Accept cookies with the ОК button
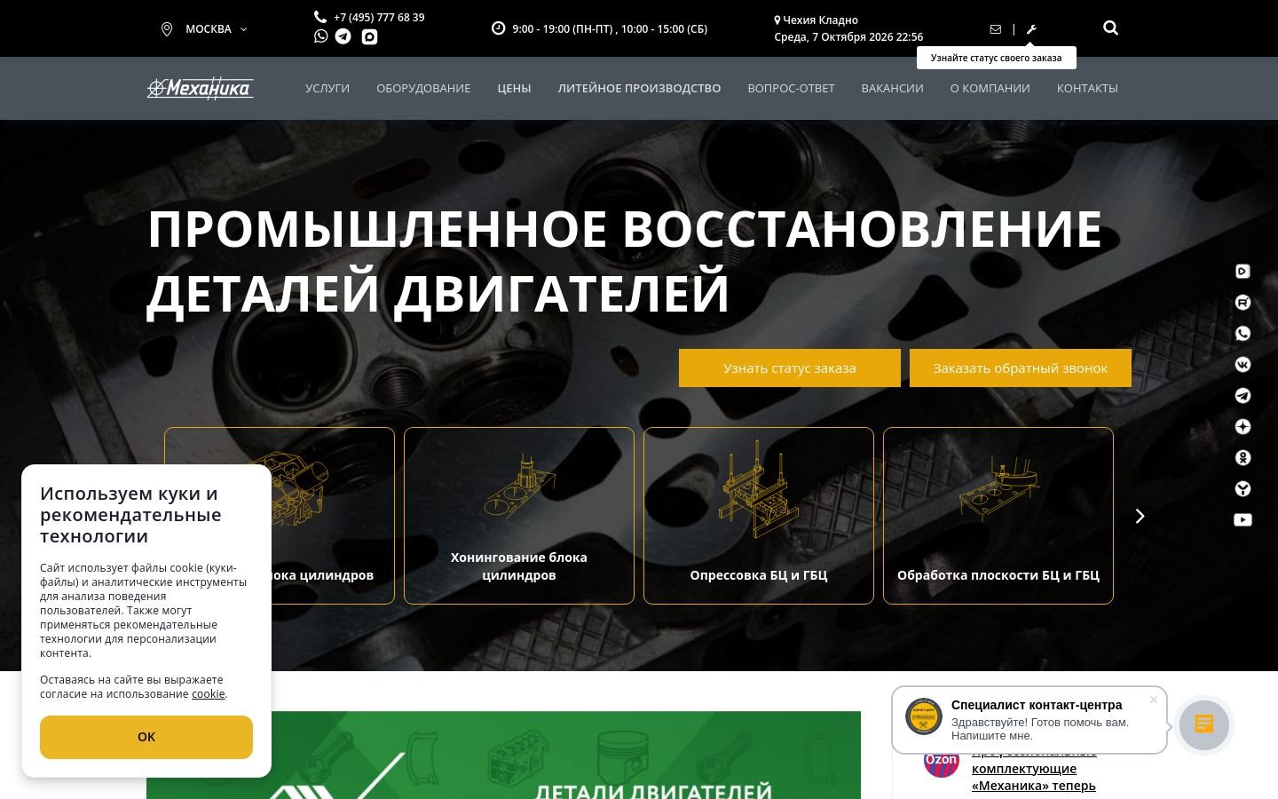Screen dimensions: 1278x799 [x=146, y=737]
